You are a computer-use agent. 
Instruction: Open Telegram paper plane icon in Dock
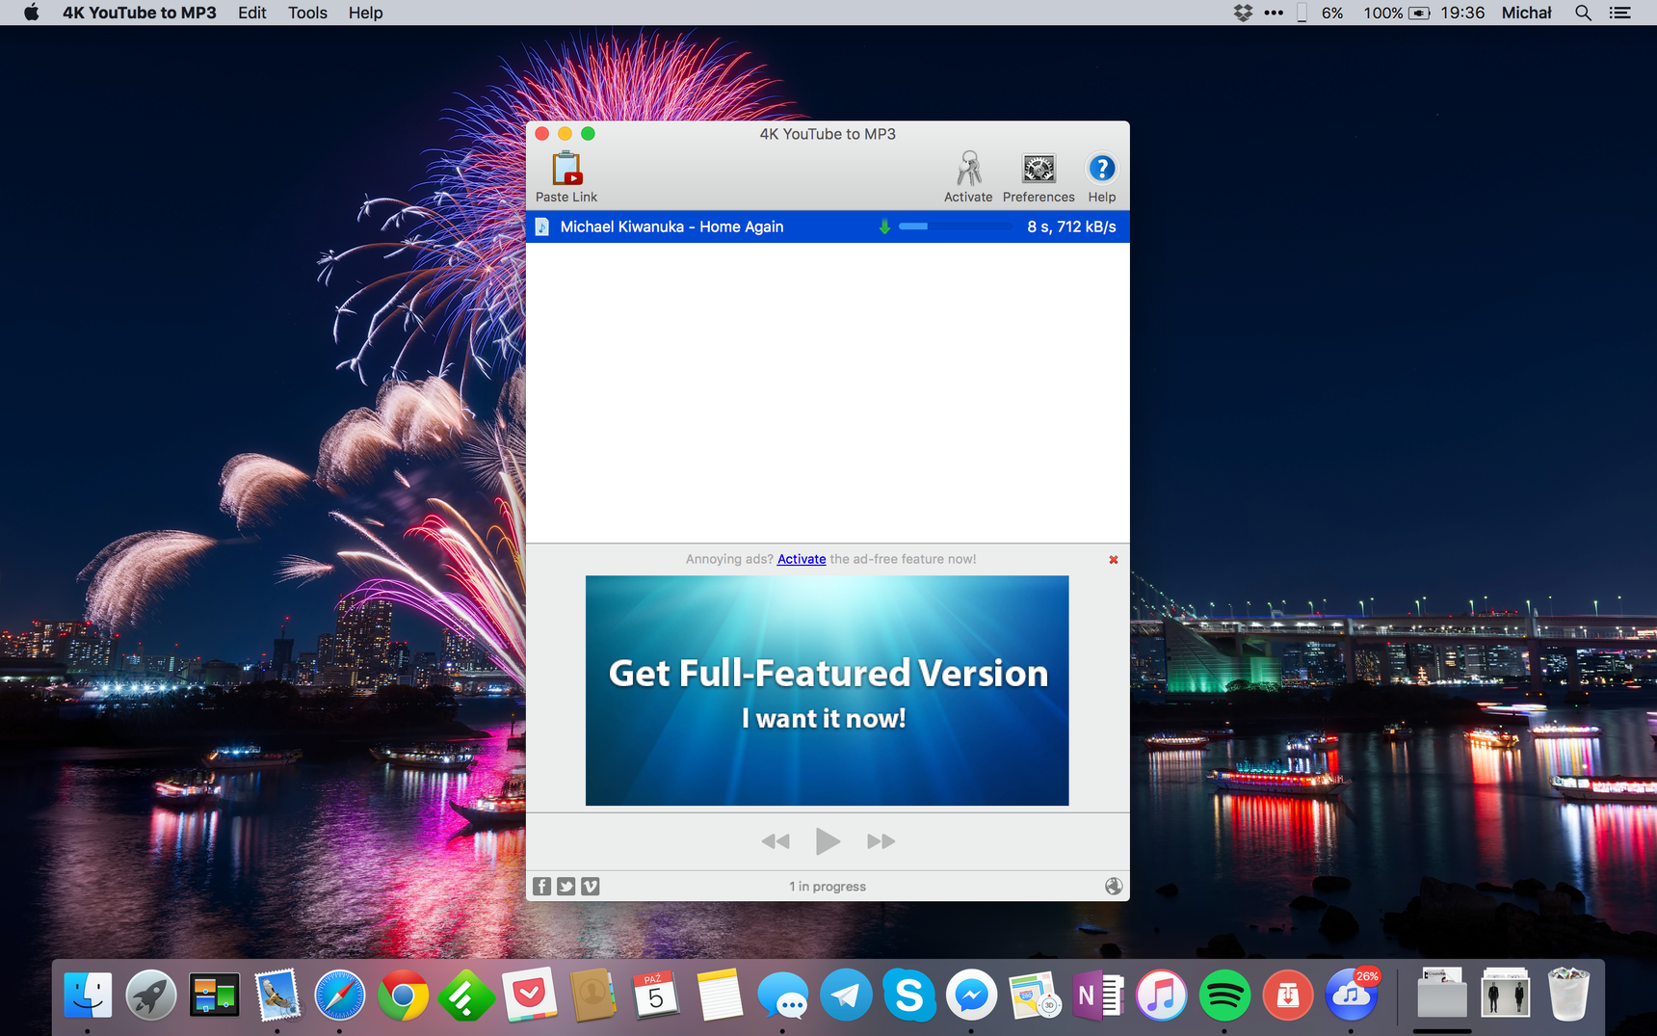pyautogui.click(x=846, y=996)
